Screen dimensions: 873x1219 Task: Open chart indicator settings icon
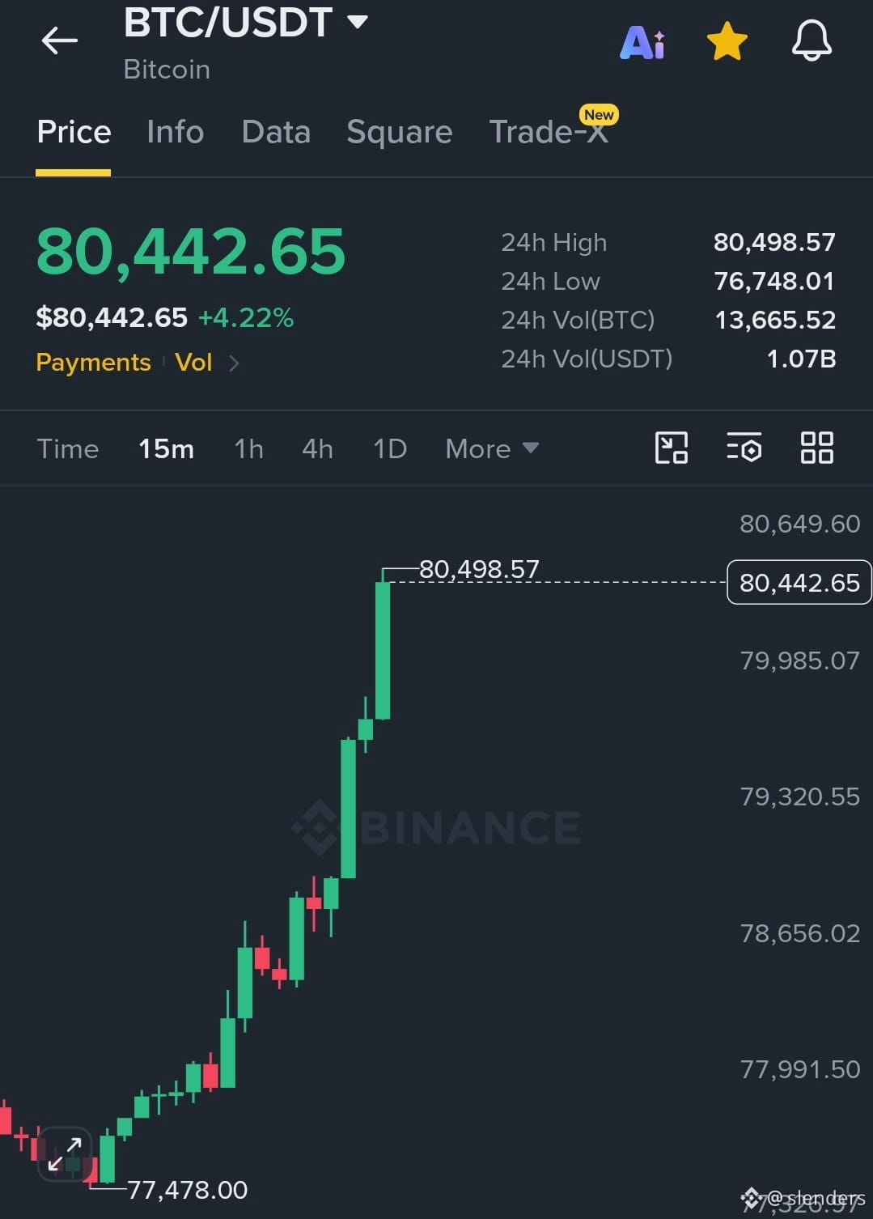tap(744, 448)
